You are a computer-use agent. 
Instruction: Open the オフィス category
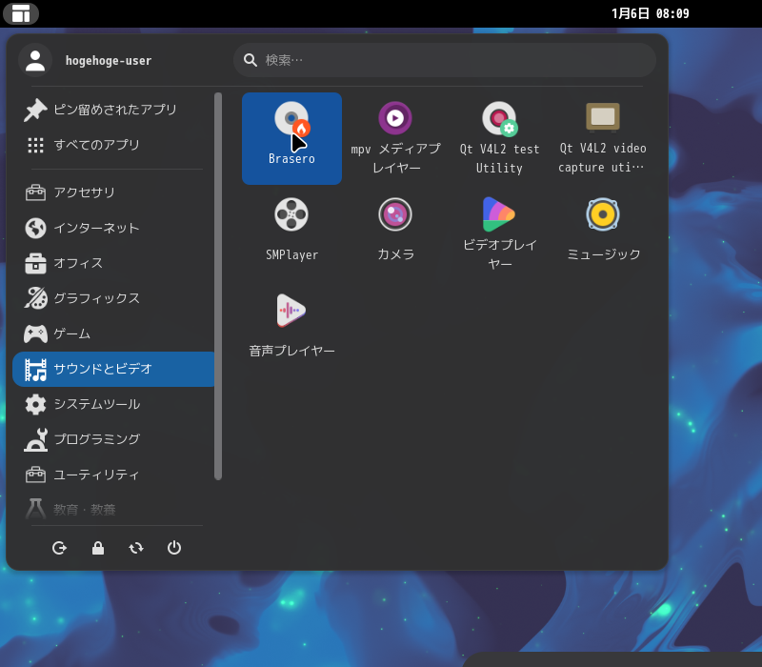pyautogui.click(x=113, y=264)
